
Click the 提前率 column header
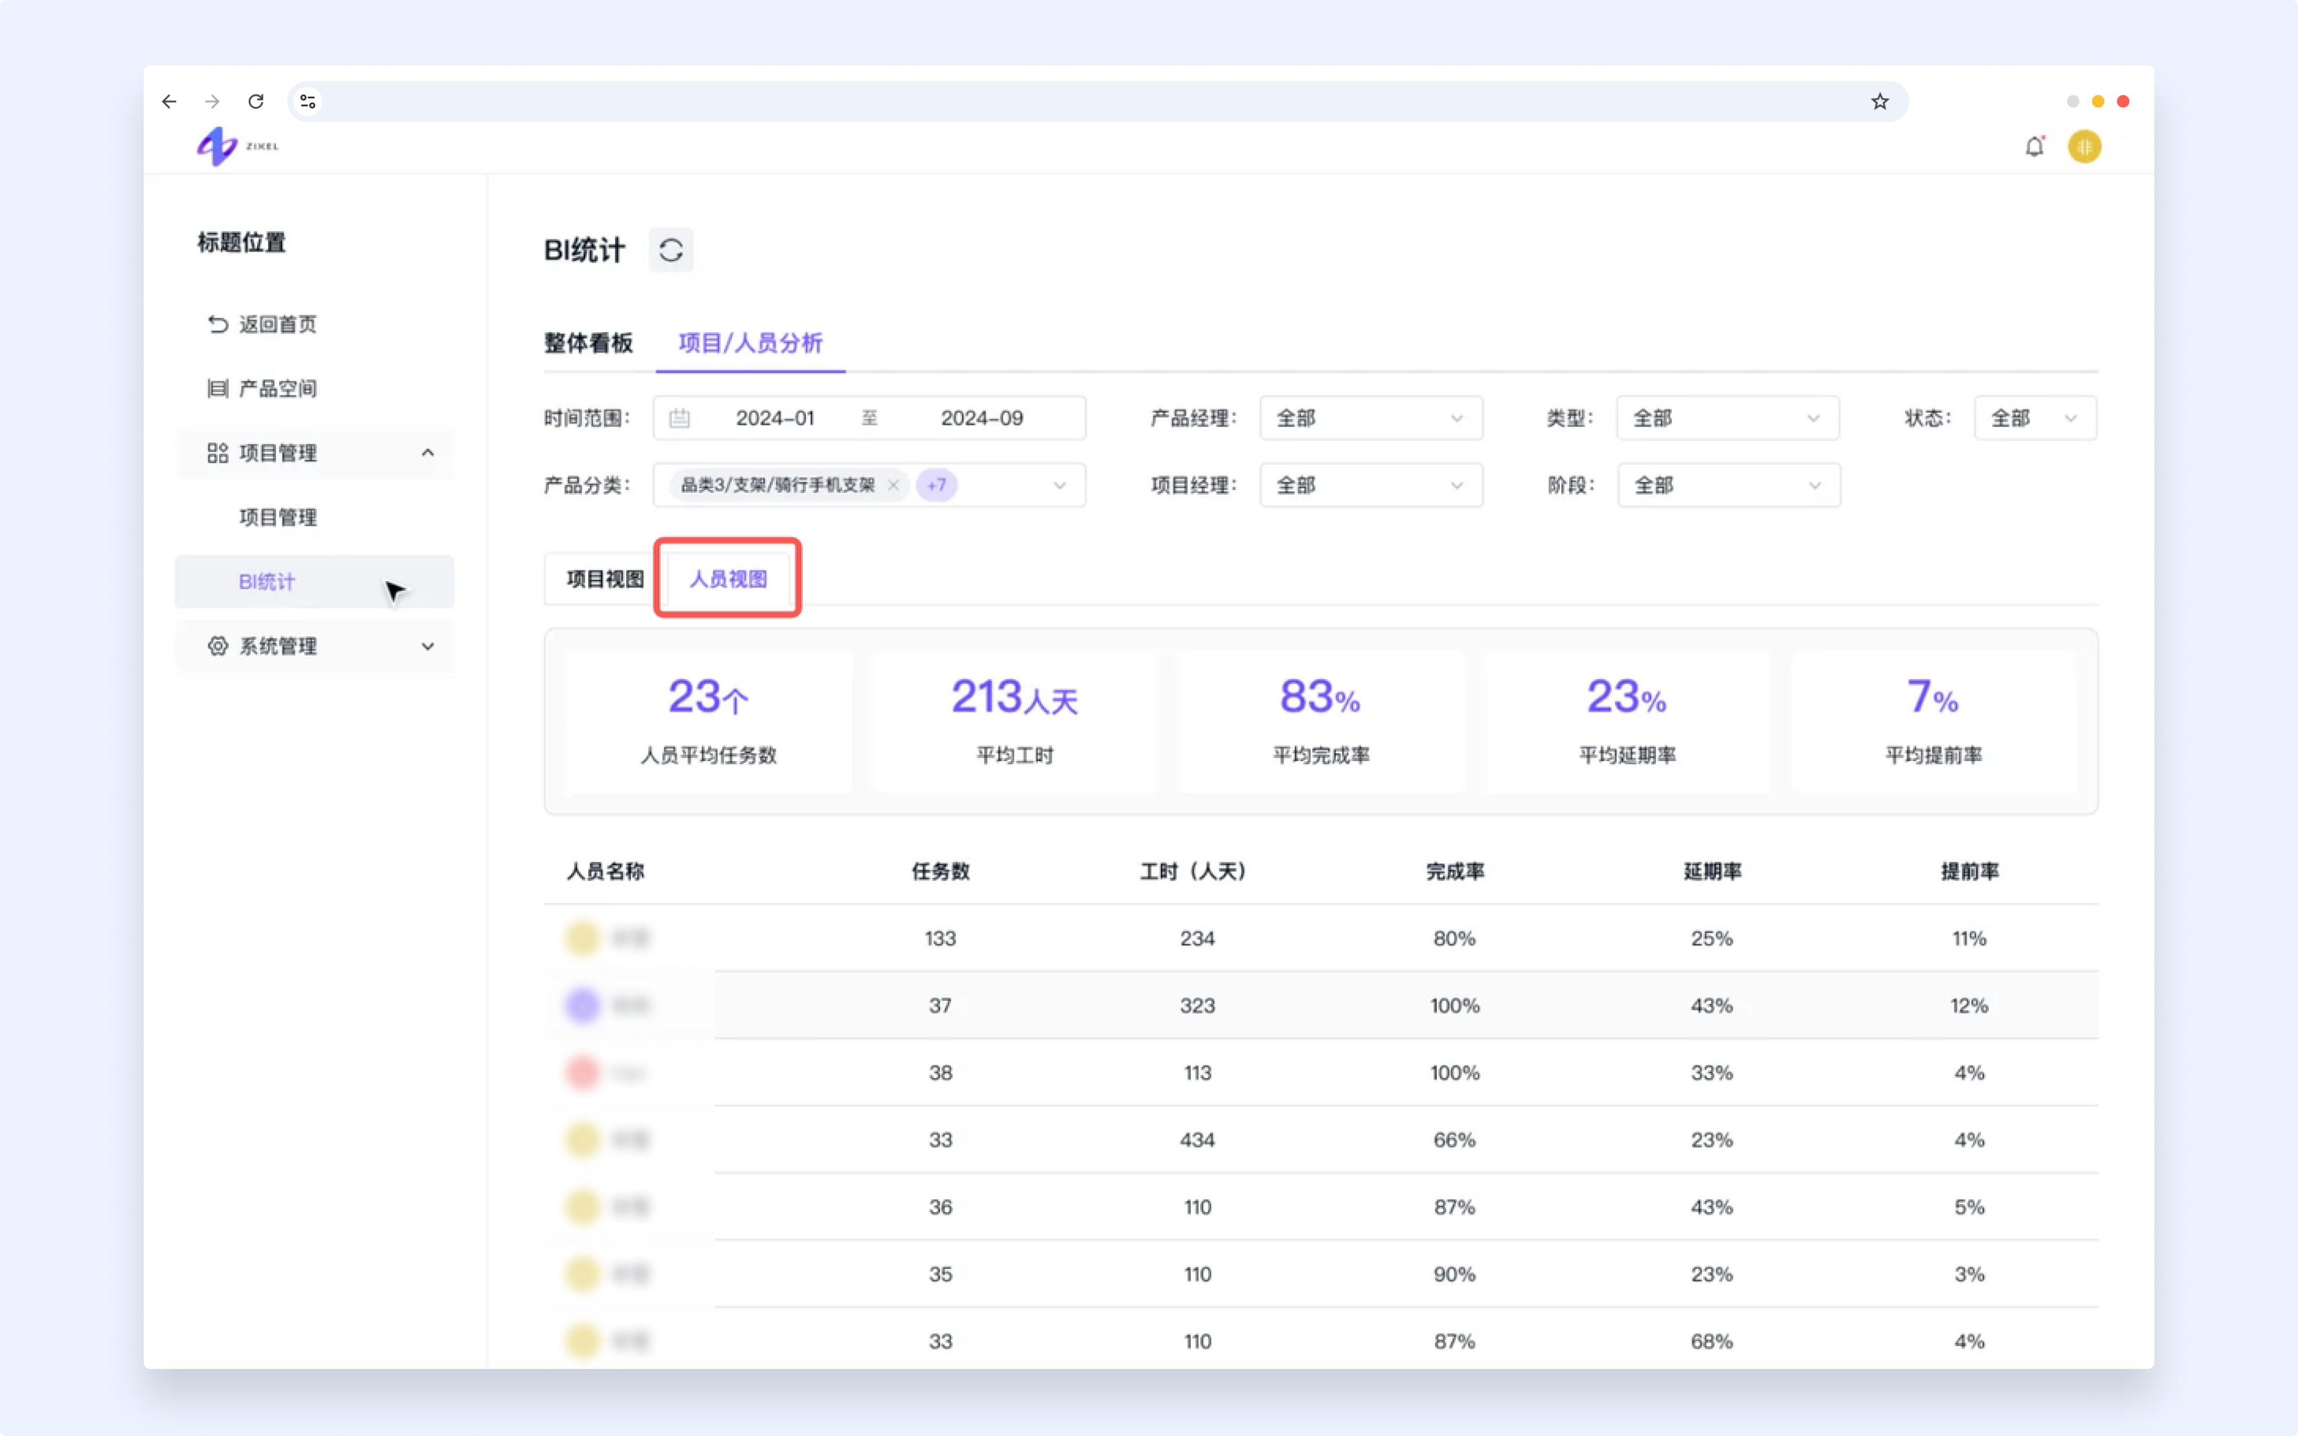tap(1969, 871)
